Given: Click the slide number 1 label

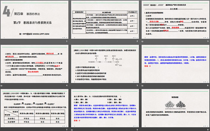Looking at the screenshot, I should [x=67, y=42].
